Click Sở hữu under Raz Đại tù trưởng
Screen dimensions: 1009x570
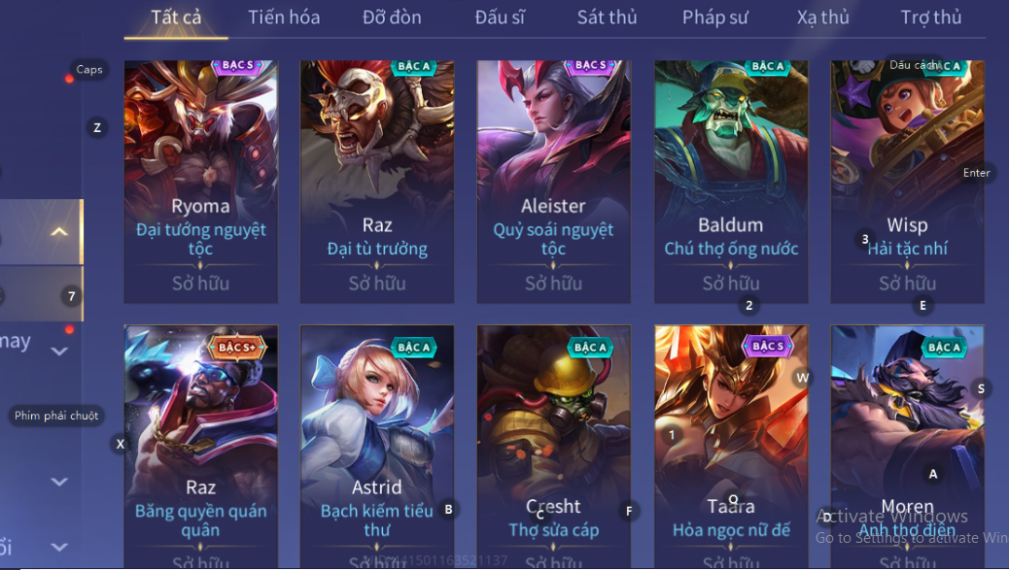tap(377, 283)
